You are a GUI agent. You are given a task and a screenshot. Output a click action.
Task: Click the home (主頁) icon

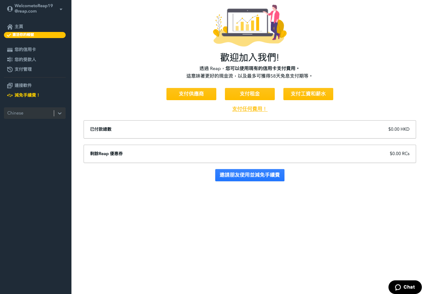(x=10, y=27)
